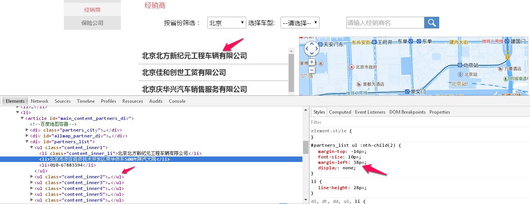Collapse the ul content_inner1 node

(x=32, y=148)
